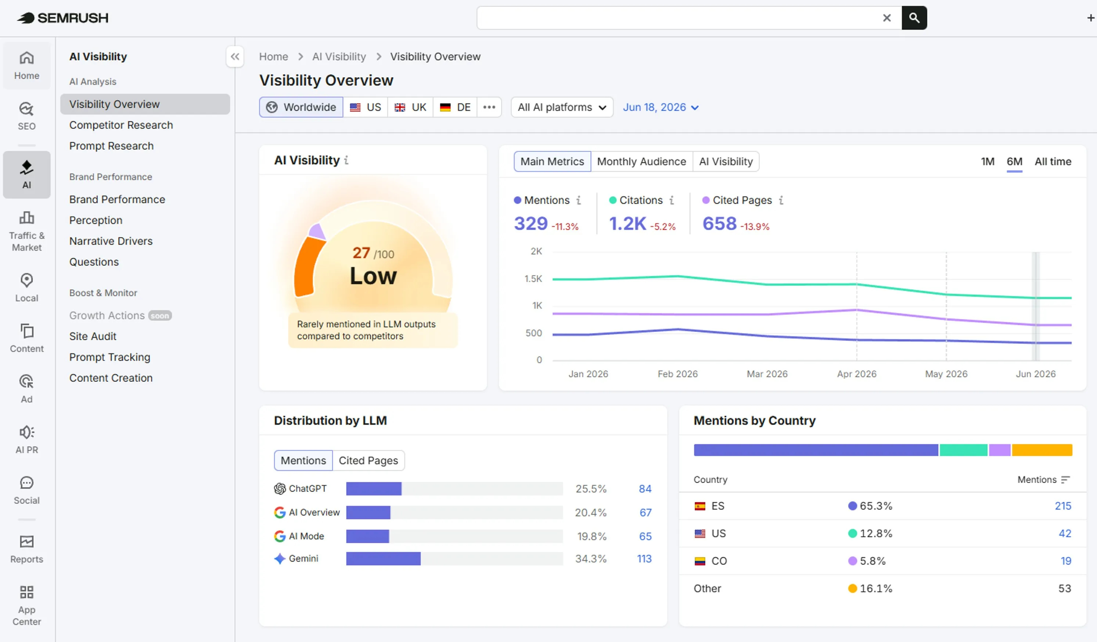Open Site Audit menu item
Screen dimensions: 1097x642
click(93, 336)
